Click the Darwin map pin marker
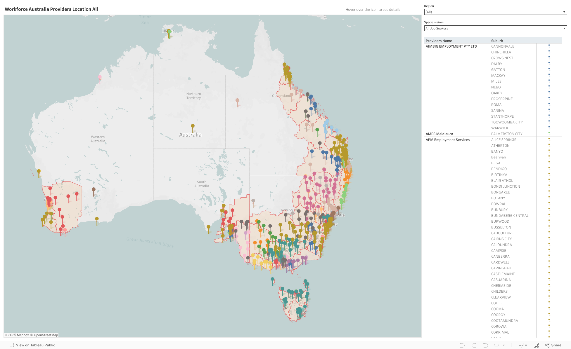The image size is (571, 349). 169,32
